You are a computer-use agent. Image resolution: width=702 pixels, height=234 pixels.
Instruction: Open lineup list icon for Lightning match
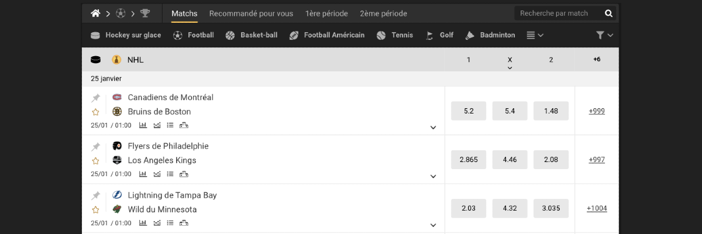tap(170, 223)
